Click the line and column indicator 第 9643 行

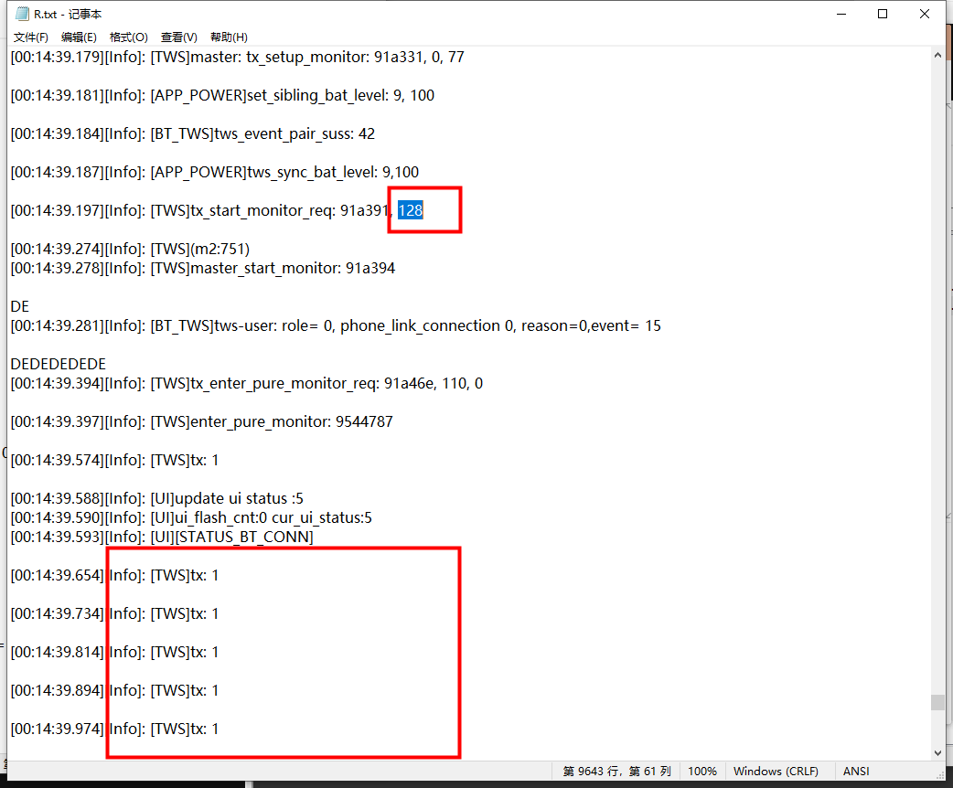tap(617, 771)
